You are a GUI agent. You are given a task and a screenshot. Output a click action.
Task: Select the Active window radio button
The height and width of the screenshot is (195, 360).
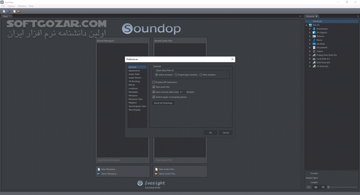(156, 75)
